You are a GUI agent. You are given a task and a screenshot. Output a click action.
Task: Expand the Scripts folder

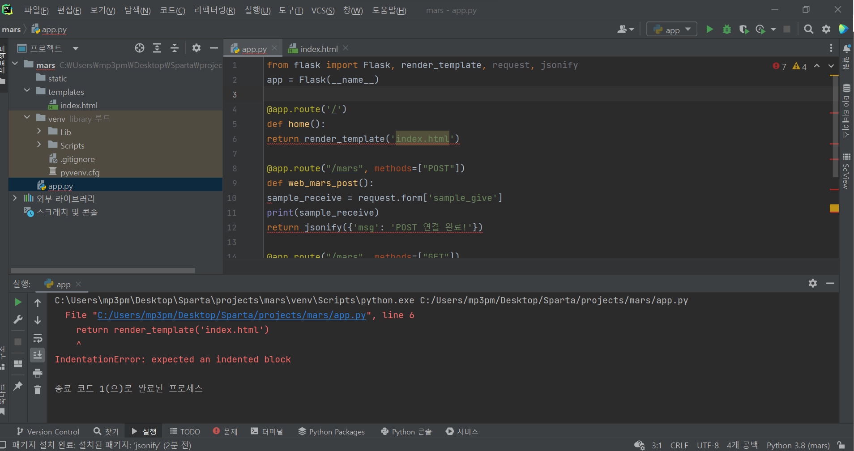tap(39, 145)
